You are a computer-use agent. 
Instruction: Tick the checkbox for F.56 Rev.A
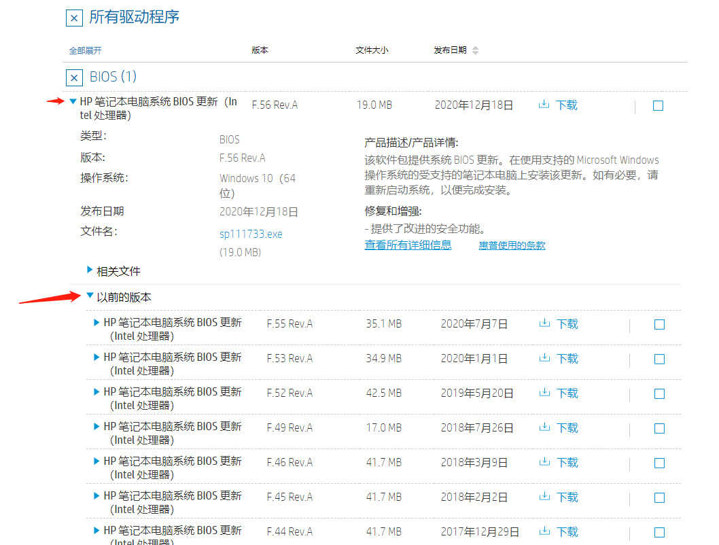click(x=658, y=106)
